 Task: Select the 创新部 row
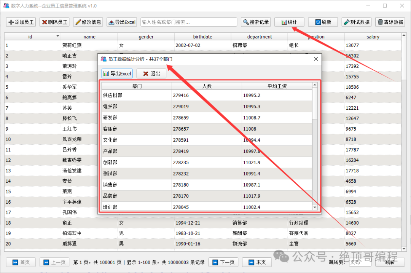tap(207, 162)
